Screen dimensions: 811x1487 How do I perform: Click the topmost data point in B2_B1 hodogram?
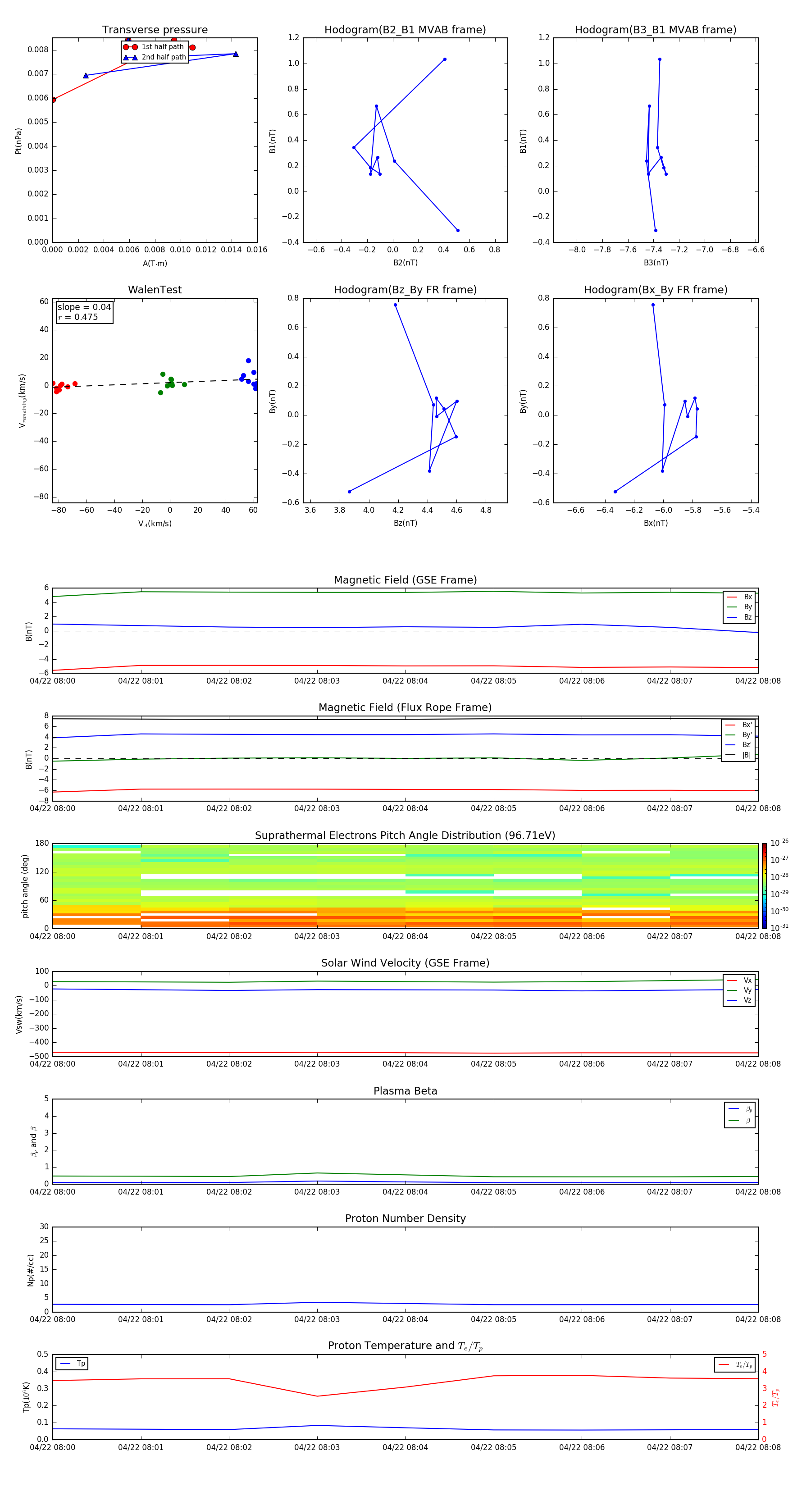(444, 59)
